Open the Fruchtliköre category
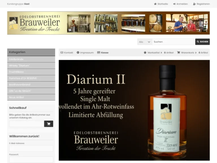The width and height of the screenshot is (217, 163). tap(31, 72)
